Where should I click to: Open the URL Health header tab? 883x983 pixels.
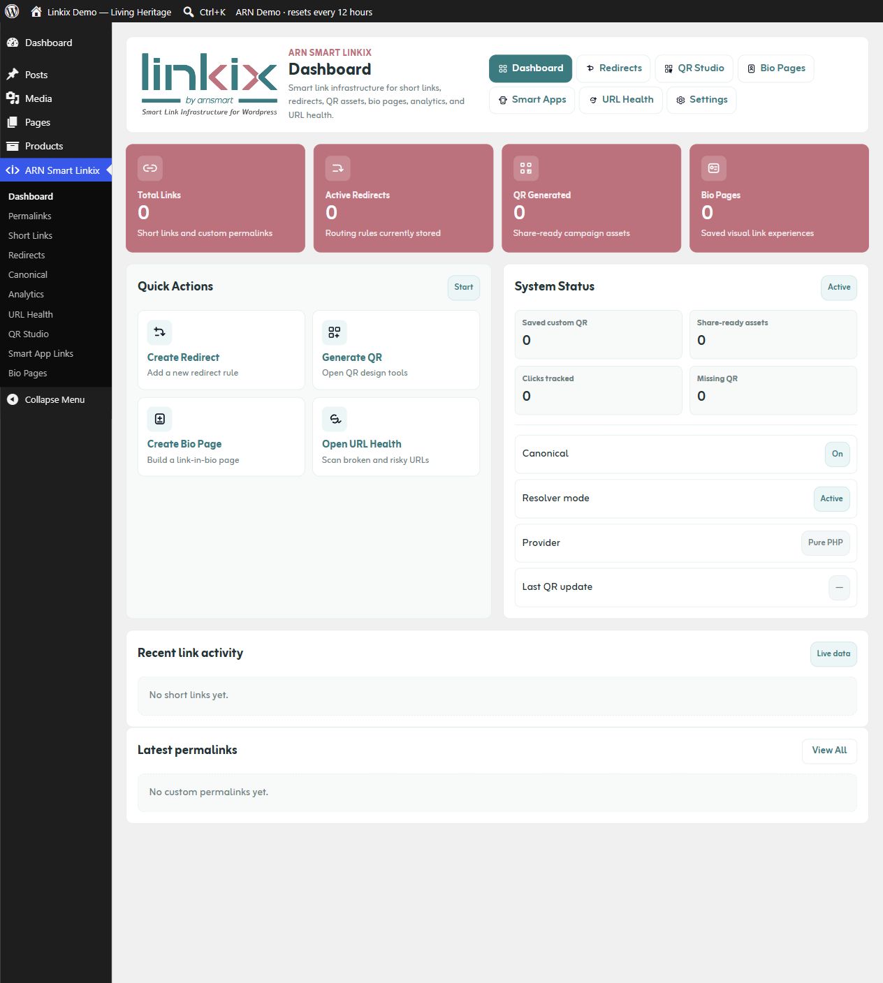[x=620, y=100]
